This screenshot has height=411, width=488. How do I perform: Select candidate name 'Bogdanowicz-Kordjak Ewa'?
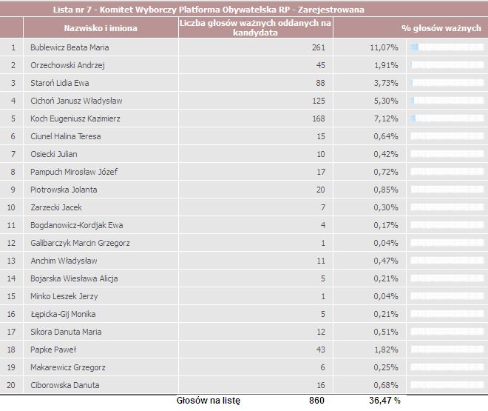coord(77,225)
